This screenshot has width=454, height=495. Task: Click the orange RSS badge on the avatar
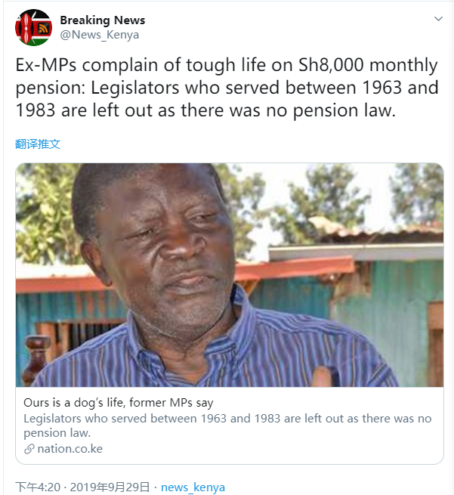pos(43,30)
